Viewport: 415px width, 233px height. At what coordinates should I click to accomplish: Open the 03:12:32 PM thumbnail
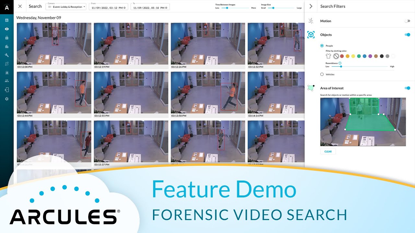(x=276, y=44)
